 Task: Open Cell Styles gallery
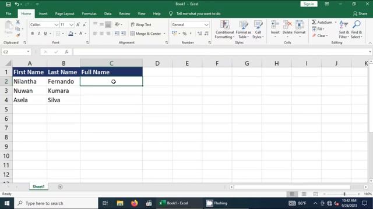pos(258,30)
